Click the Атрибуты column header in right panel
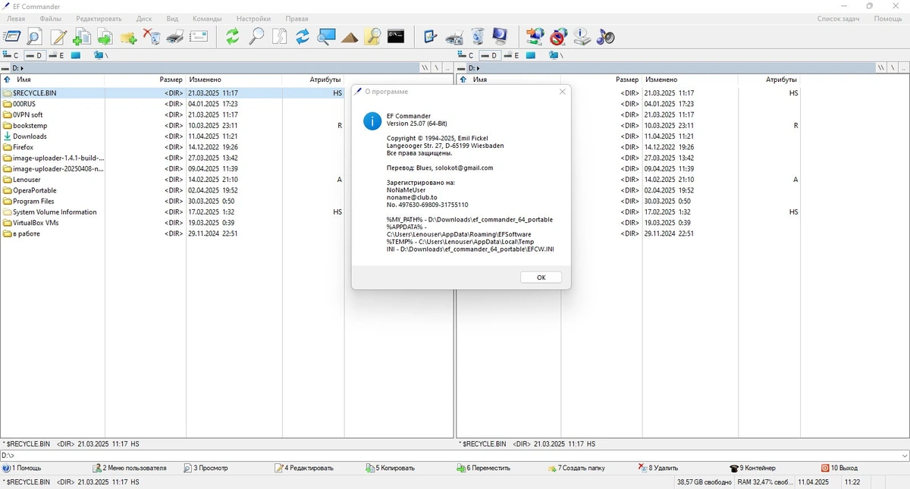Screen dimensions: 910x489 point(781,80)
